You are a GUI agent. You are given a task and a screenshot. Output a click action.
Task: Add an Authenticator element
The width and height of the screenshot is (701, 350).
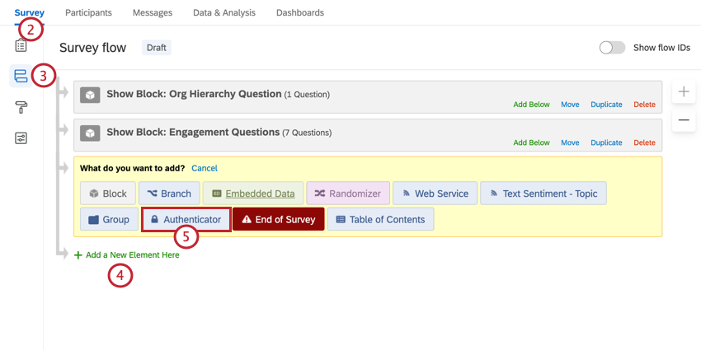[x=186, y=220]
